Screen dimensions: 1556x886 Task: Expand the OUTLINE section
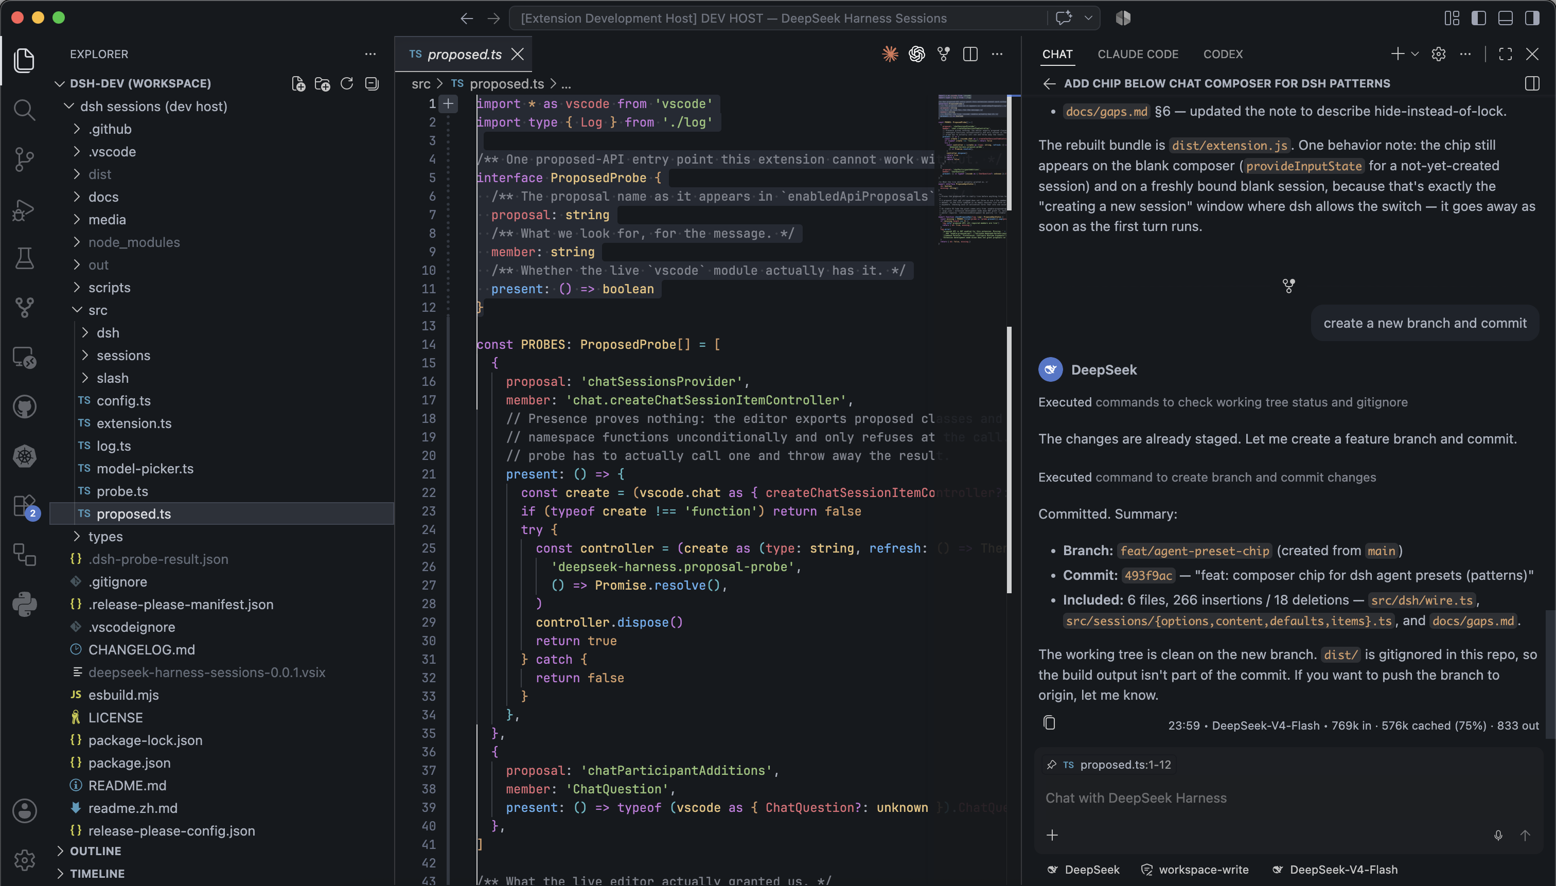pyautogui.click(x=222, y=850)
